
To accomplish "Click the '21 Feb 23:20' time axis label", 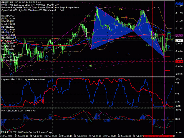I will (51, 136).
